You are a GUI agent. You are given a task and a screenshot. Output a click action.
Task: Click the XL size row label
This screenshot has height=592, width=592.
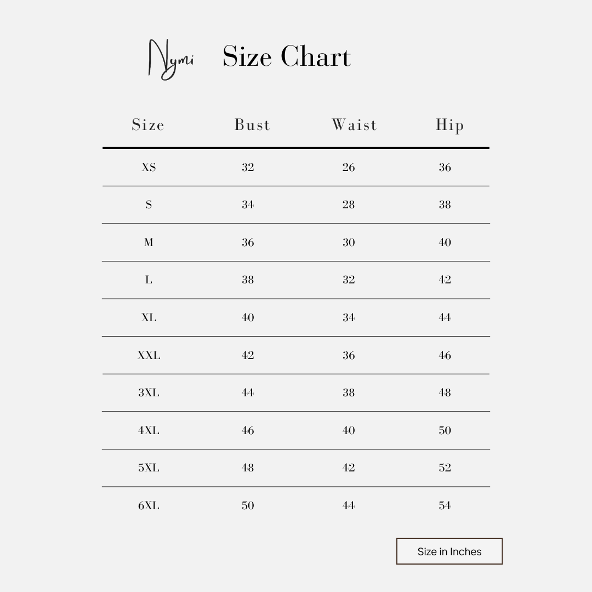[x=149, y=317]
